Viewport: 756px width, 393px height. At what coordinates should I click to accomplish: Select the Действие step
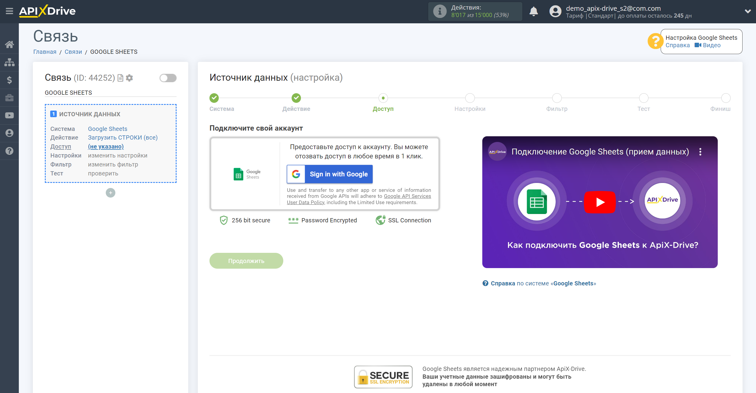click(x=296, y=98)
